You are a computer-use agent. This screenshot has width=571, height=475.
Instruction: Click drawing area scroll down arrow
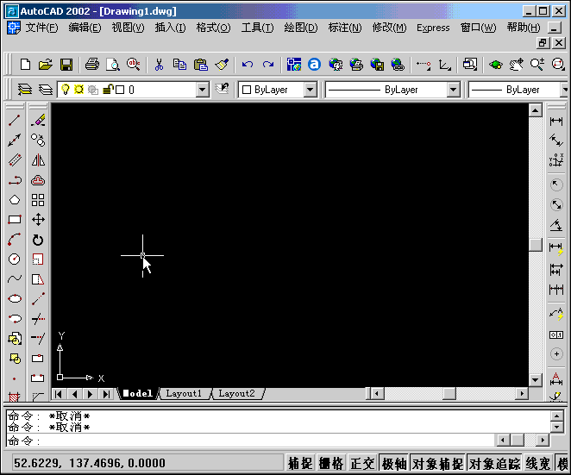[536, 380]
